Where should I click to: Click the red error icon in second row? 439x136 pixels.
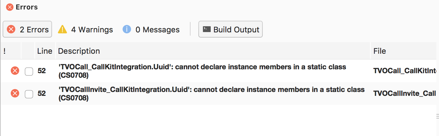tap(15, 94)
